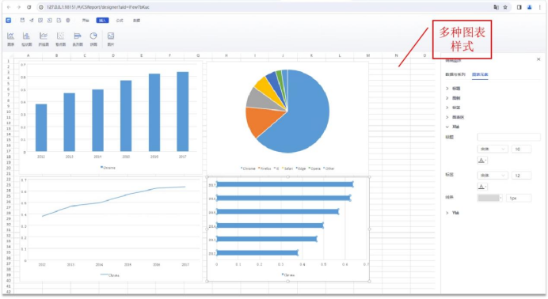Click the save icon in top toolbar
548x299 pixels.
pyautogui.click(x=22, y=21)
